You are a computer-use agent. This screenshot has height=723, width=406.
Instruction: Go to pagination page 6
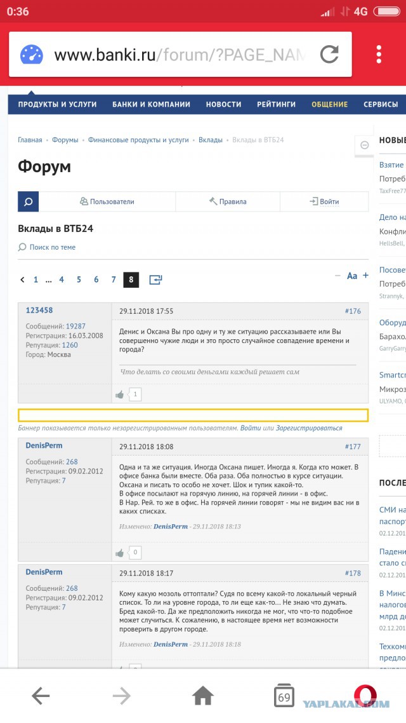click(x=96, y=280)
